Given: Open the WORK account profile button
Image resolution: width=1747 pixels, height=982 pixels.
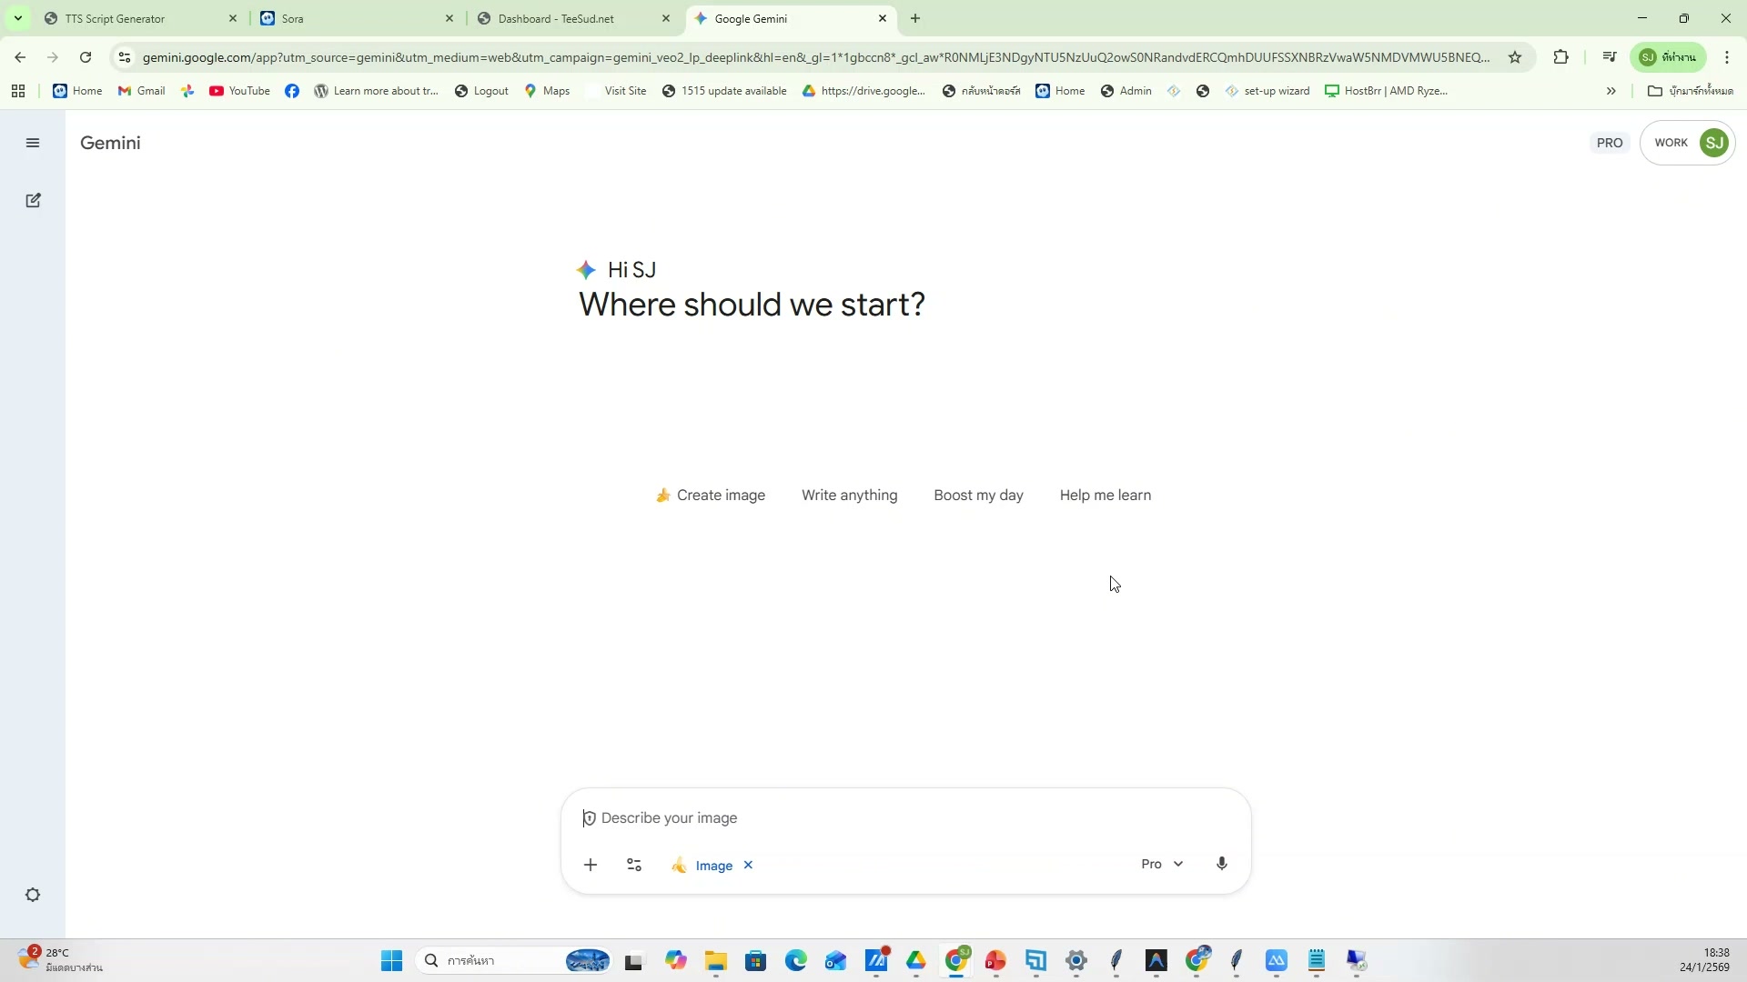Looking at the screenshot, I should tap(1688, 143).
